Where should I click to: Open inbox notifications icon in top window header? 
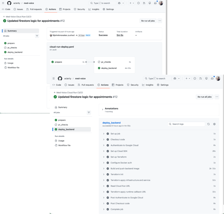click(155, 3)
